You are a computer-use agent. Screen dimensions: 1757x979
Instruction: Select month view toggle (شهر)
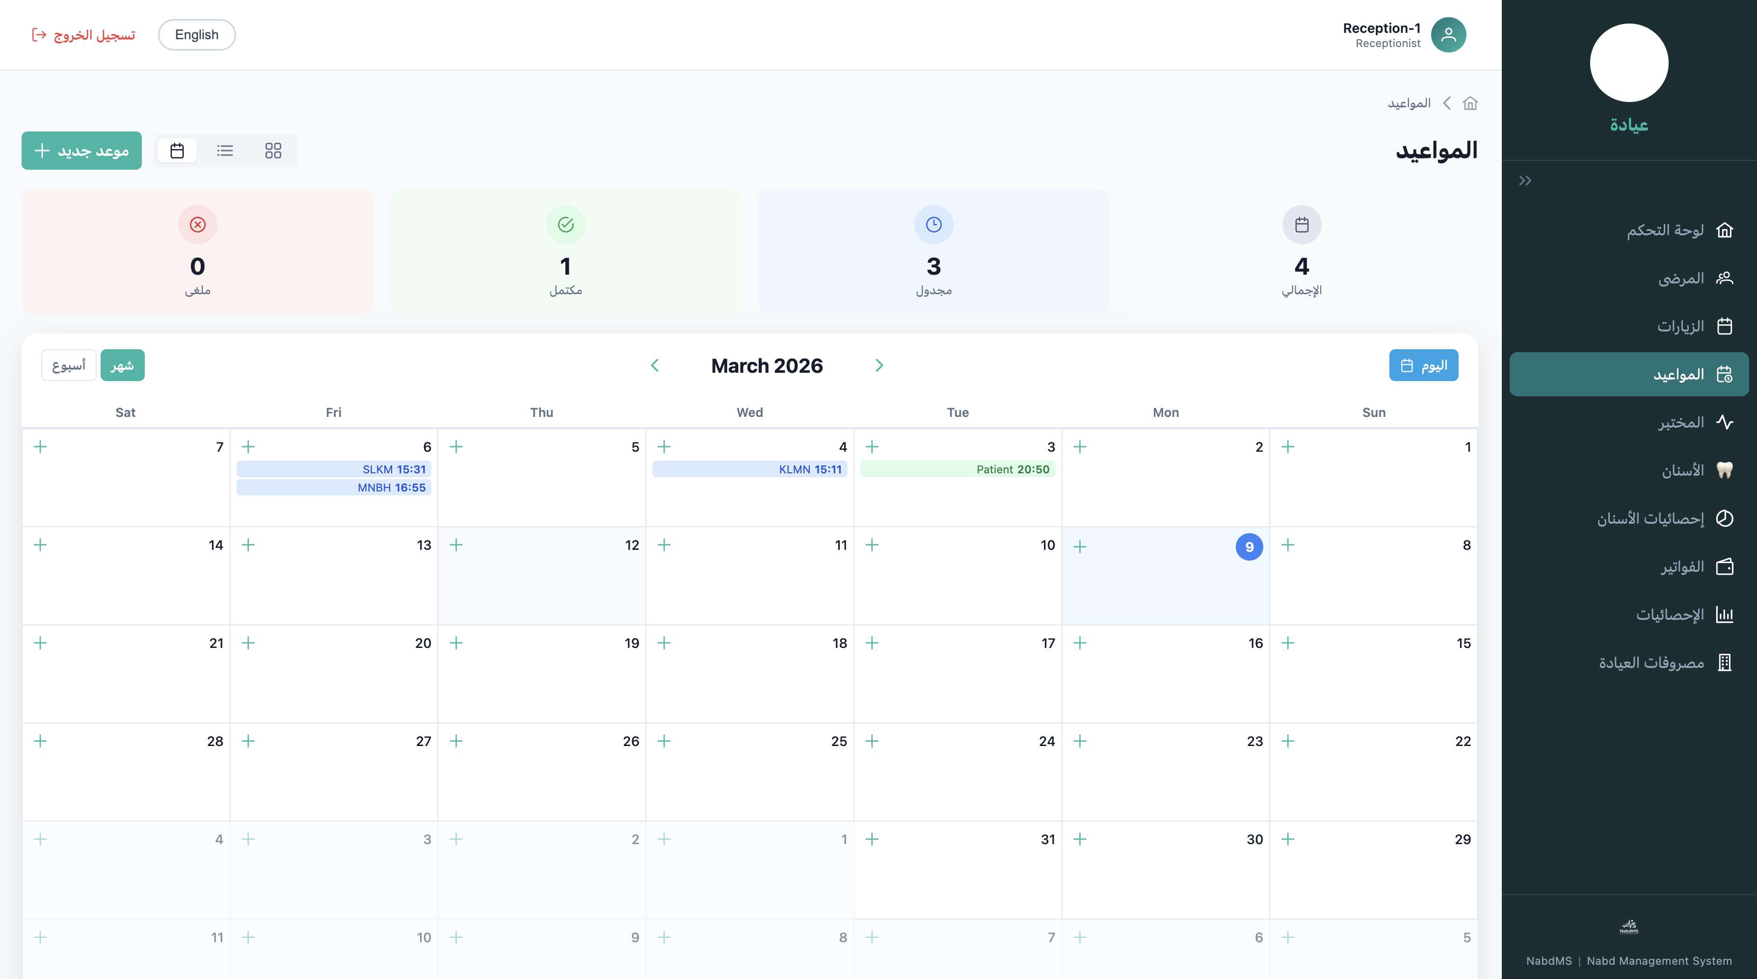[122, 365]
